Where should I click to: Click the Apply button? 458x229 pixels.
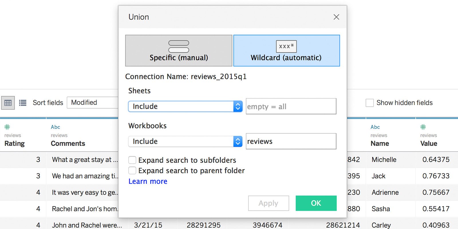coord(269,203)
